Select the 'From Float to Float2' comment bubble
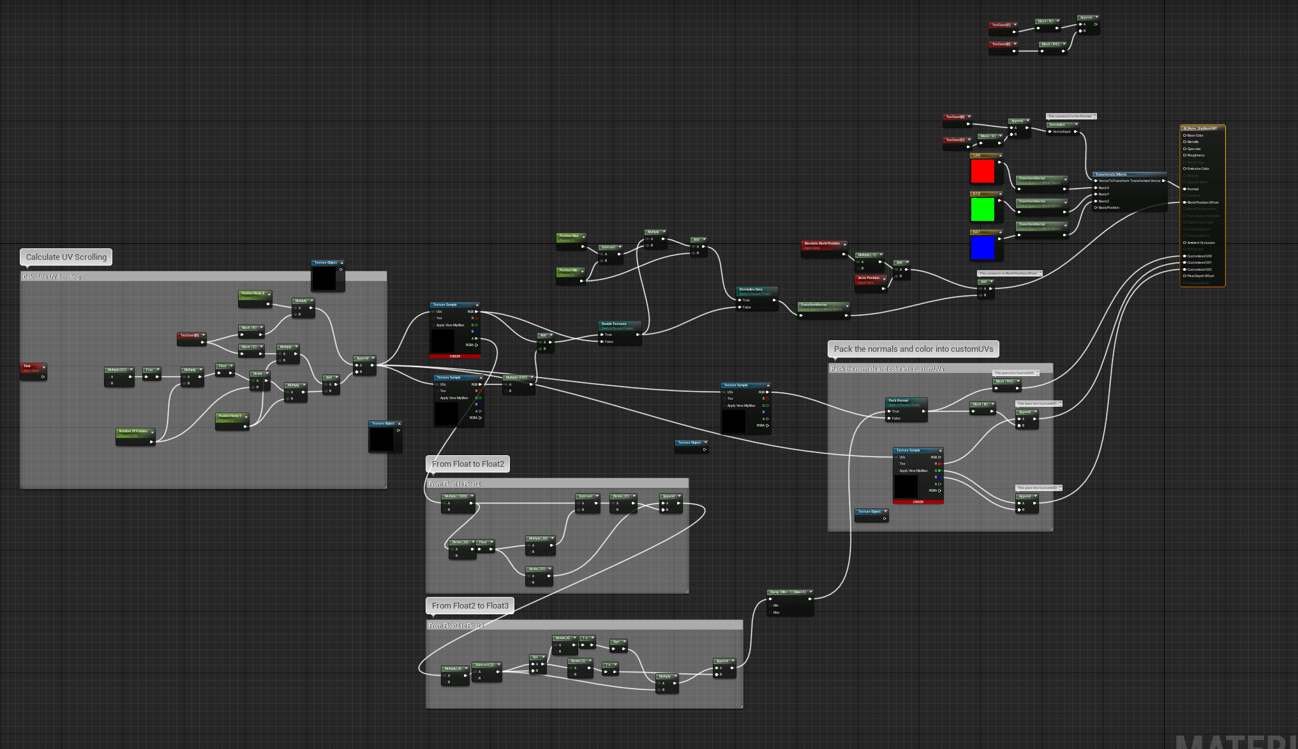This screenshot has width=1298, height=749. pyautogui.click(x=468, y=464)
